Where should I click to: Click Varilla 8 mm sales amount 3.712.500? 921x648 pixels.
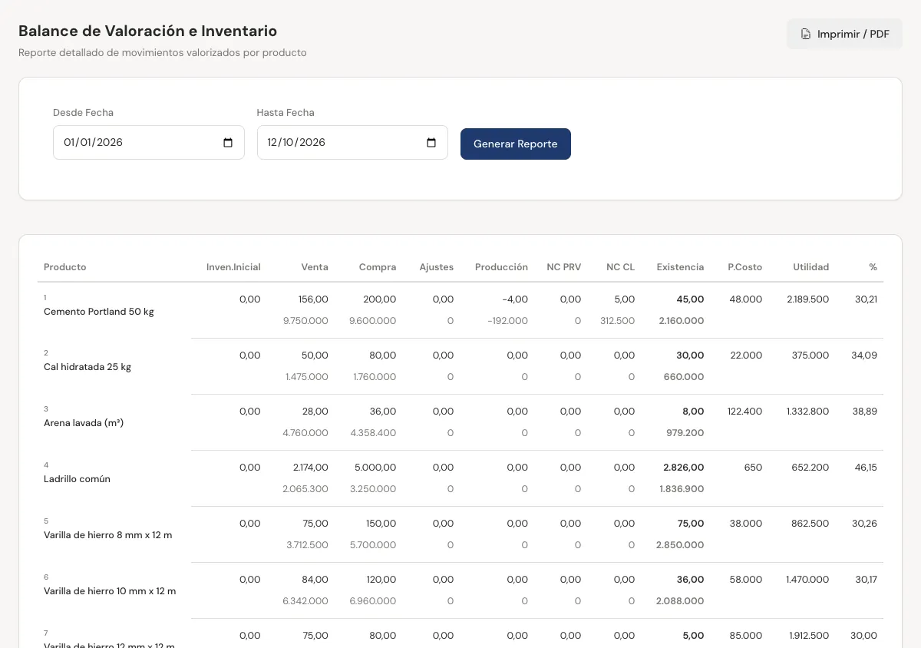coord(307,545)
